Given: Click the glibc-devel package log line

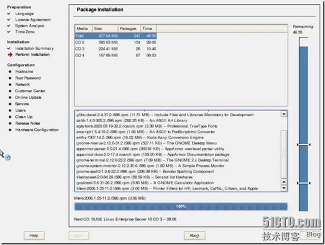Looking at the screenshot, I should click(165, 115).
